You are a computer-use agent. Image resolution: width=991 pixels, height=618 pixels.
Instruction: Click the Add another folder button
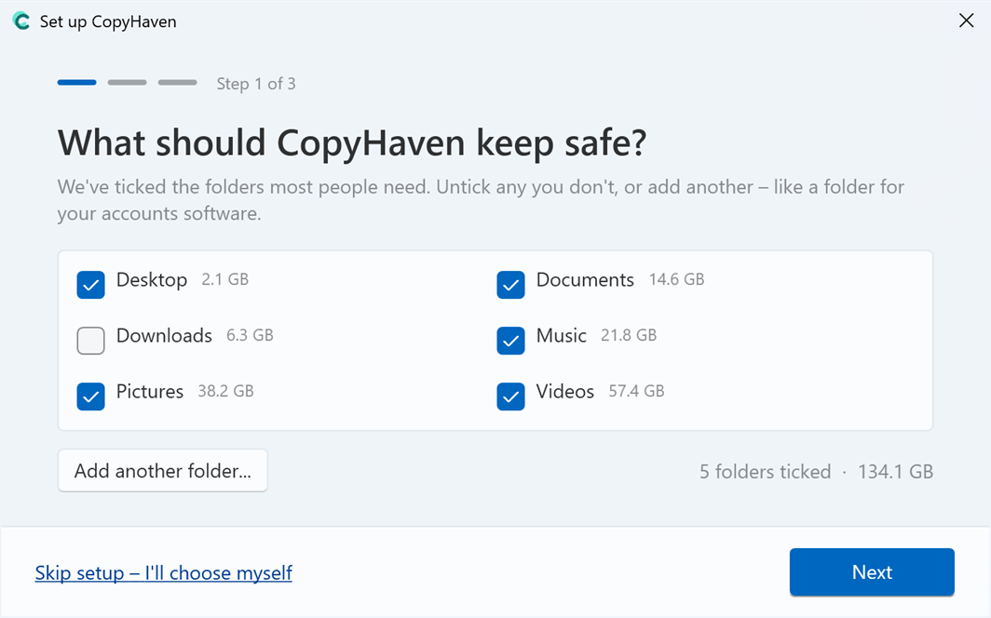click(162, 470)
